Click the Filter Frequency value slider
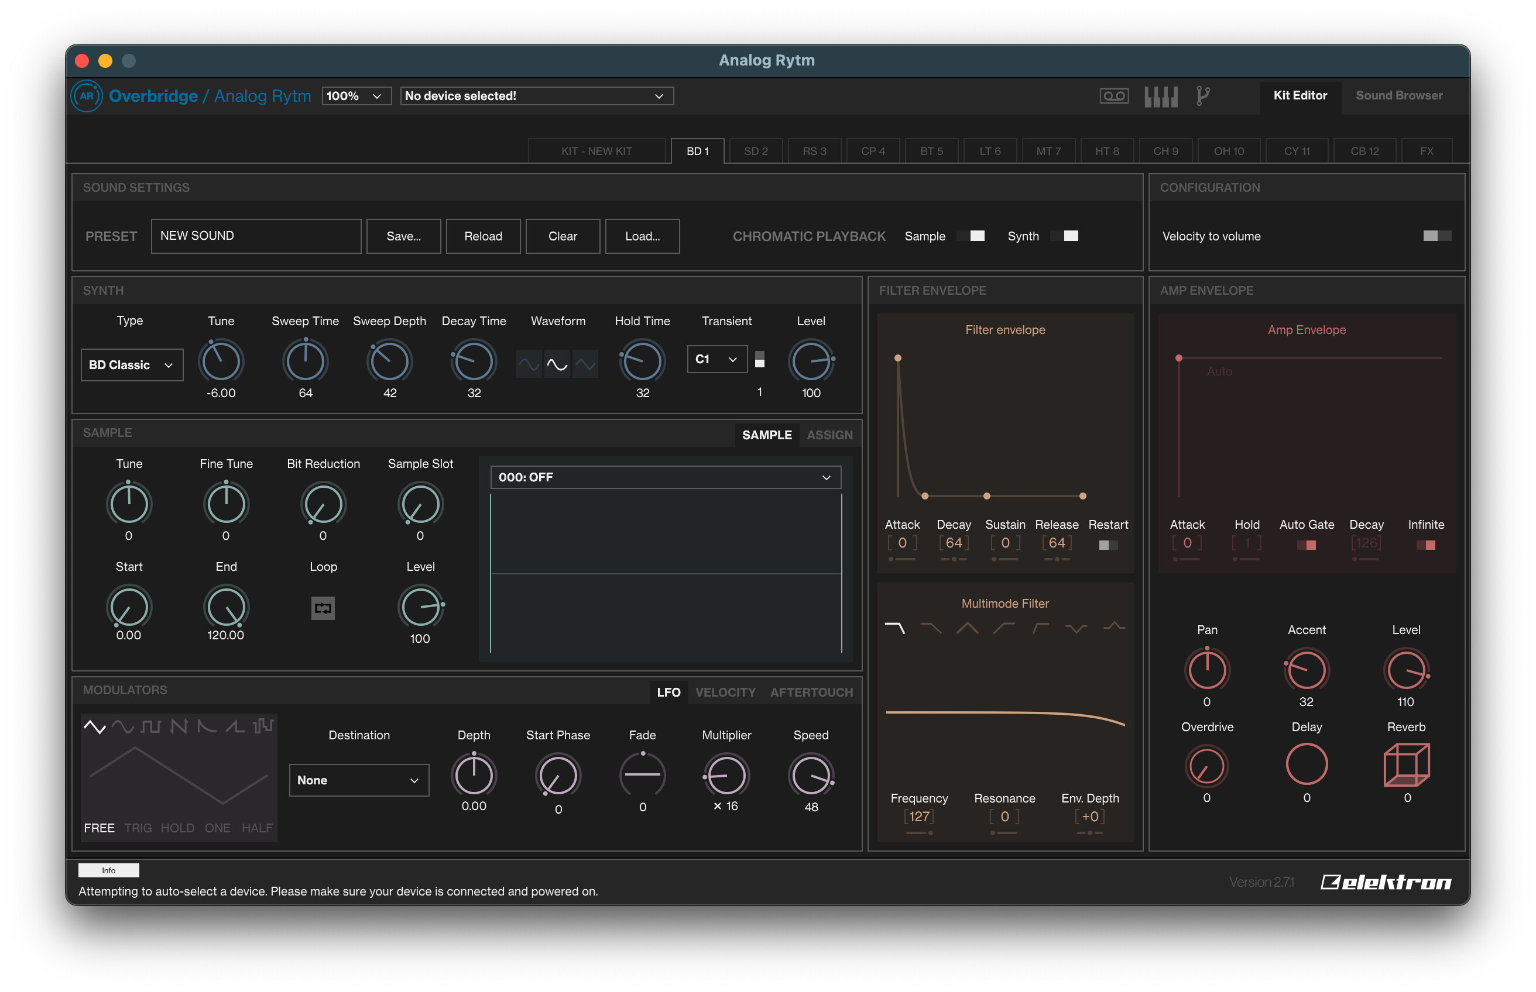 point(918,817)
